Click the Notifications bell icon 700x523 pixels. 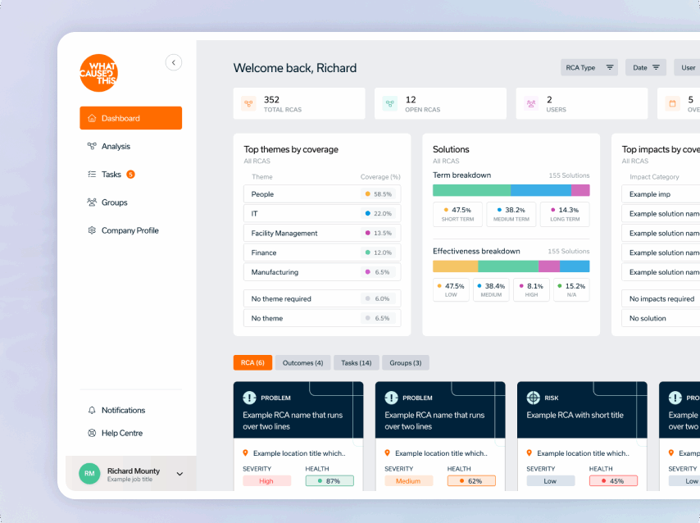tap(92, 410)
